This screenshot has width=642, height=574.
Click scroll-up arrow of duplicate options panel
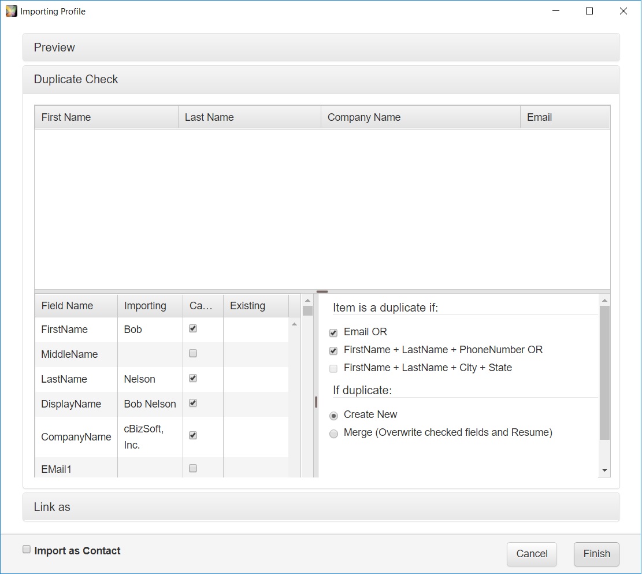point(605,301)
